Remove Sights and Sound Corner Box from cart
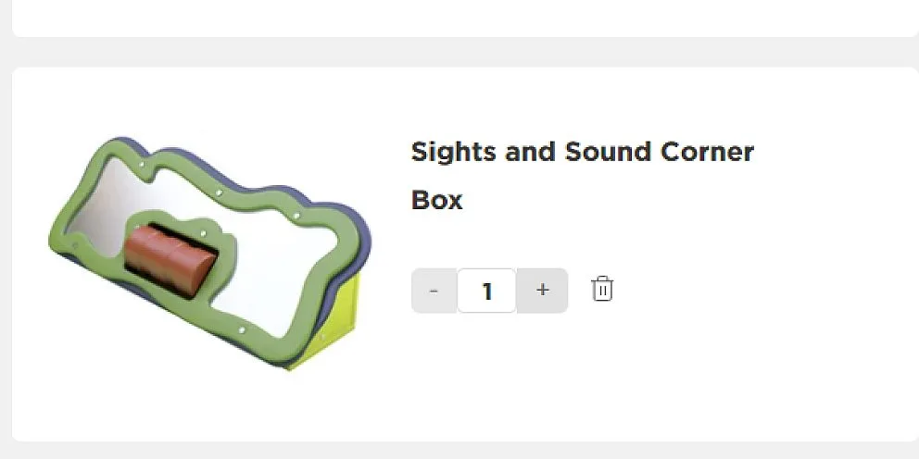The width and height of the screenshot is (919, 459). 602,290
